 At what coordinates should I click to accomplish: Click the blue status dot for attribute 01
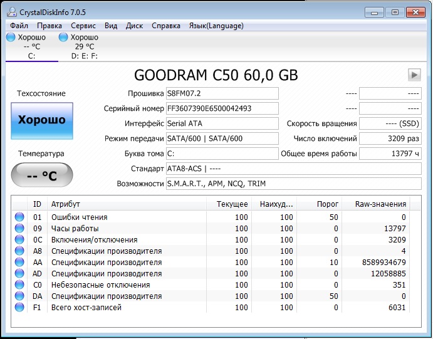coord(19,217)
